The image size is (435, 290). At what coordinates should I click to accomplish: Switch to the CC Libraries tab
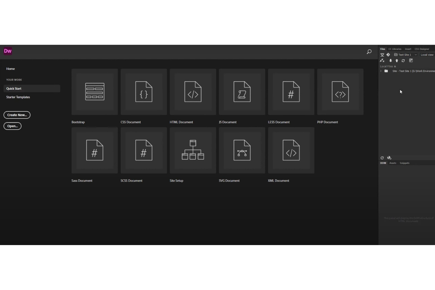point(395,49)
